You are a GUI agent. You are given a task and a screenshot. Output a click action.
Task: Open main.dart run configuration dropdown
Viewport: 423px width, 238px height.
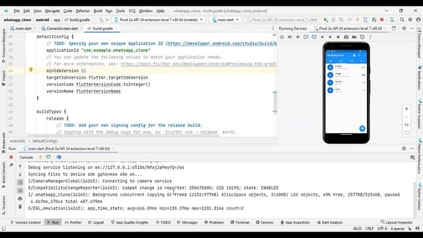point(225,20)
